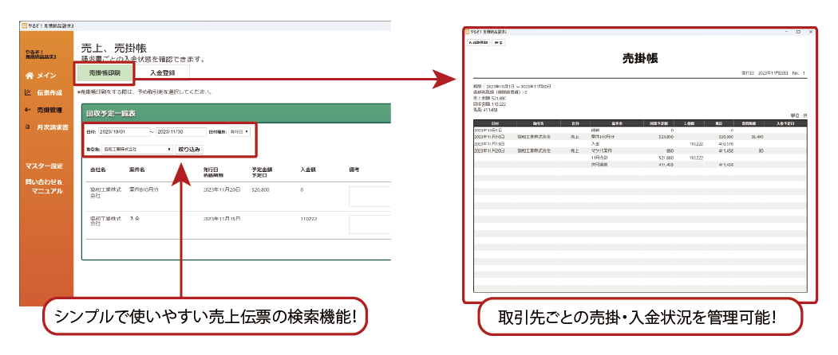Viewport: 838px width, 355px height.
Task: Click マケバ案件 in the report table
Action: click(602, 151)
